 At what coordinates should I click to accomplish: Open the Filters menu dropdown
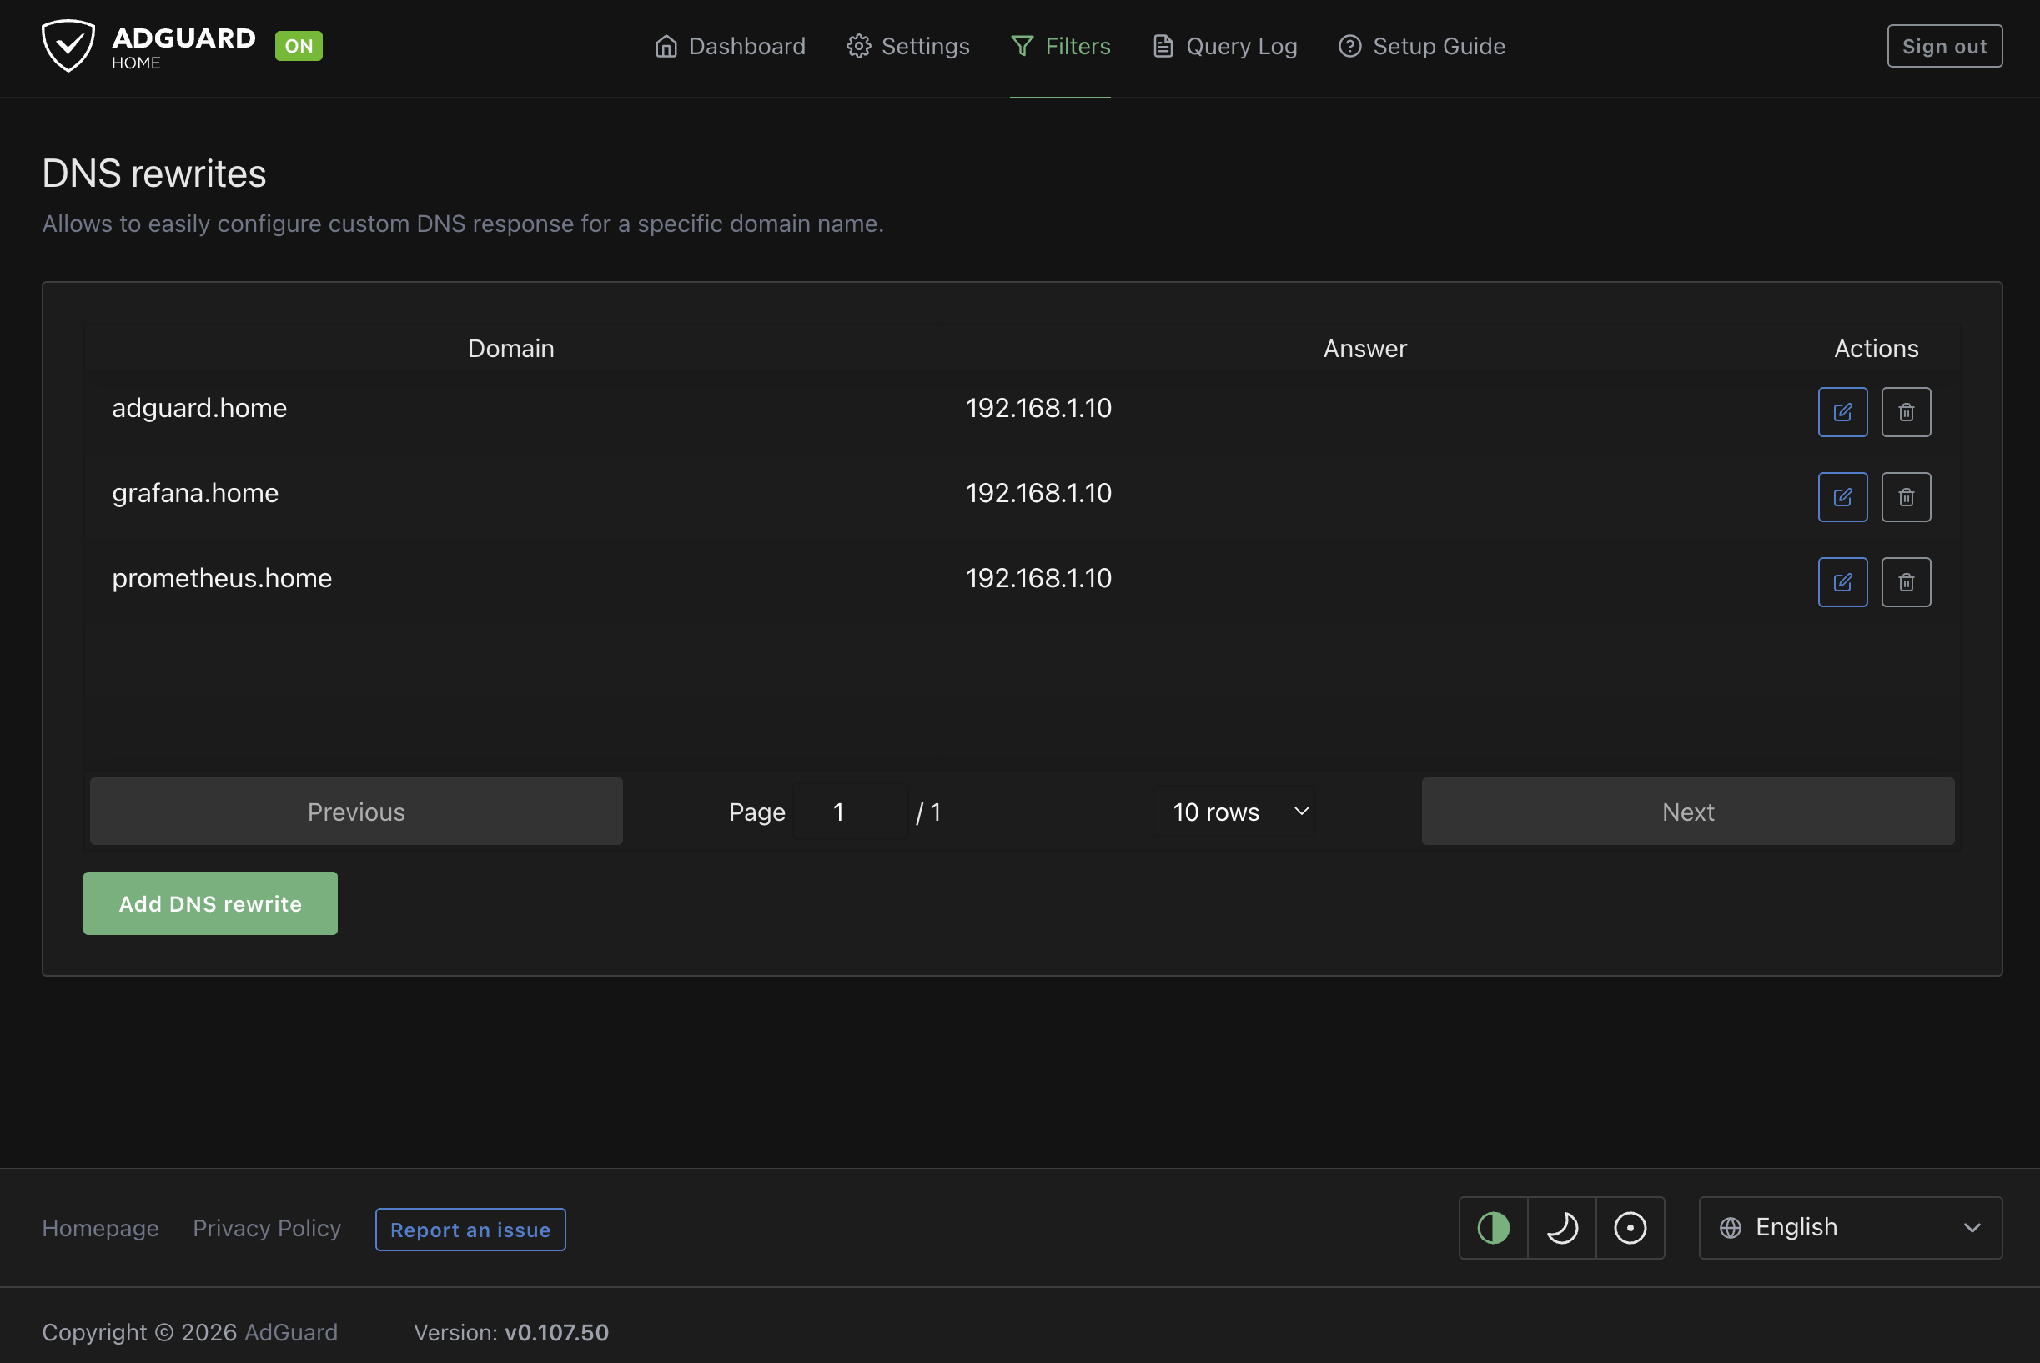(x=1059, y=46)
